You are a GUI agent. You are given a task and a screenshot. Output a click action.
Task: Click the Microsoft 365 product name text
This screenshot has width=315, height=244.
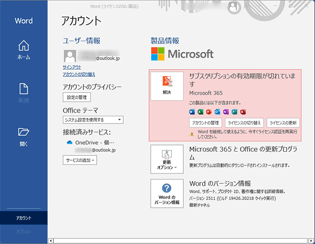[x=206, y=93]
